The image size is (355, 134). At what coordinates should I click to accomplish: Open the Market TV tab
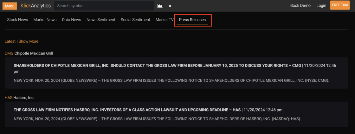click(165, 20)
